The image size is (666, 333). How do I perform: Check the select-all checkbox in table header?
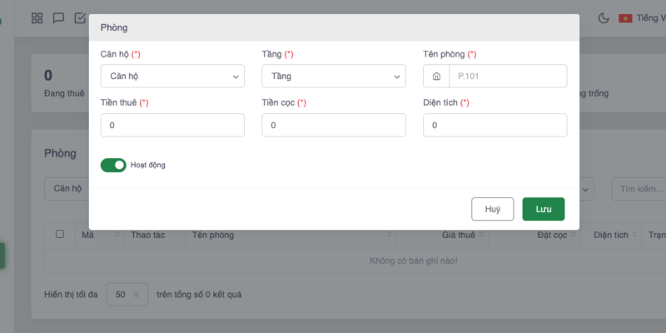(x=60, y=235)
